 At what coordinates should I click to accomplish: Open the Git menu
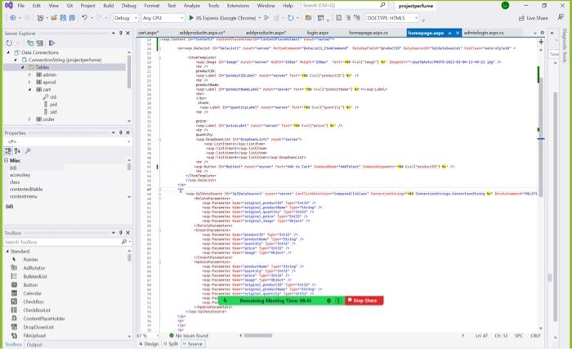click(69, 6)
